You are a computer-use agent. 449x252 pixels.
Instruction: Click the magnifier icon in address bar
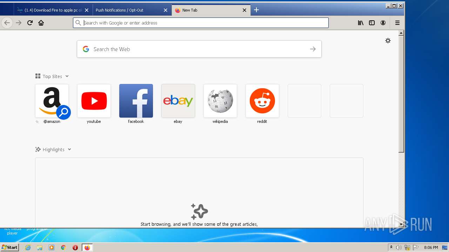pyautogui.click(x=78, y=23)
